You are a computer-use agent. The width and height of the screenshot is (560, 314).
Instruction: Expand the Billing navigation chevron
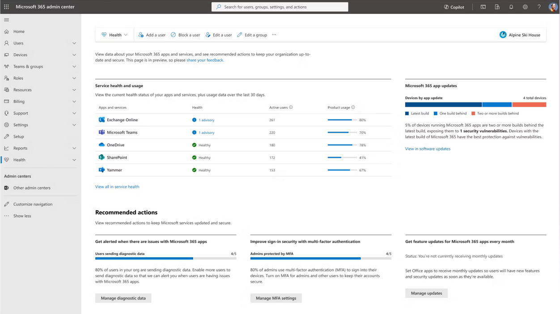pyautogui.click(x=74, y=102)
